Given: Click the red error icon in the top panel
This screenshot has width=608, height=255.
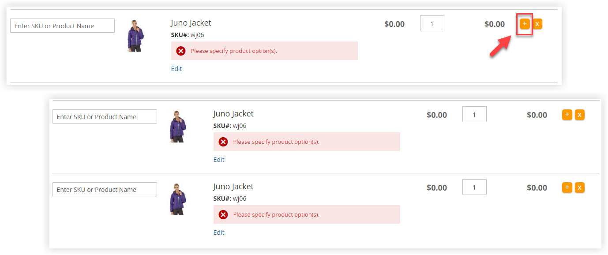Looking at the screenshot, I should point(180,51).
